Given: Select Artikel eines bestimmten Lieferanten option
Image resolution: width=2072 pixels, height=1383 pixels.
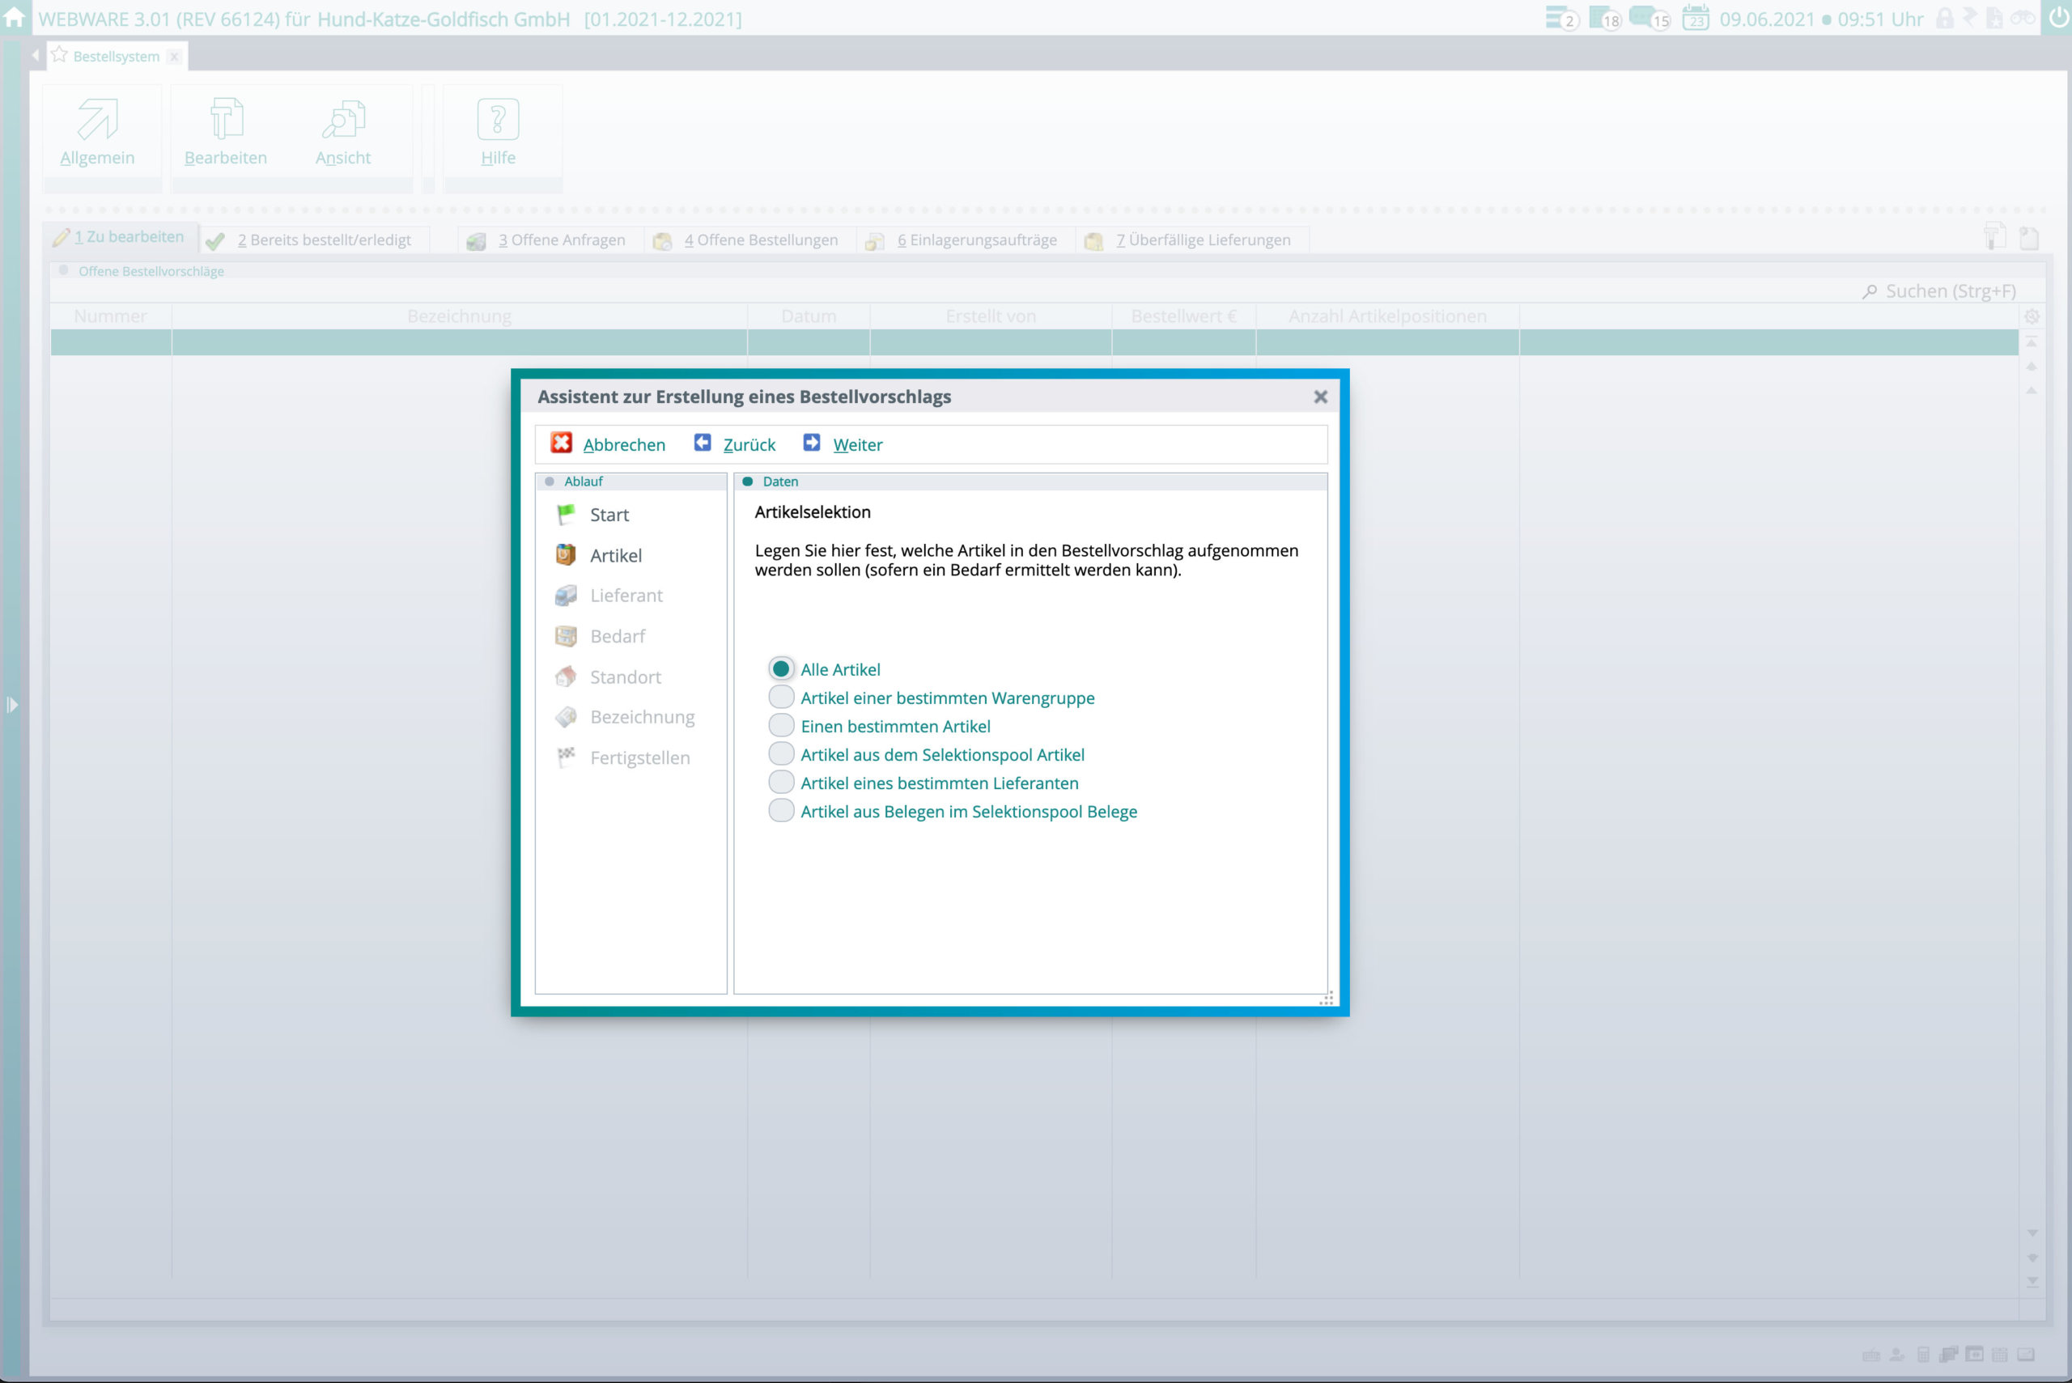Looking at the screenshot, I should (x=780, y=783).
